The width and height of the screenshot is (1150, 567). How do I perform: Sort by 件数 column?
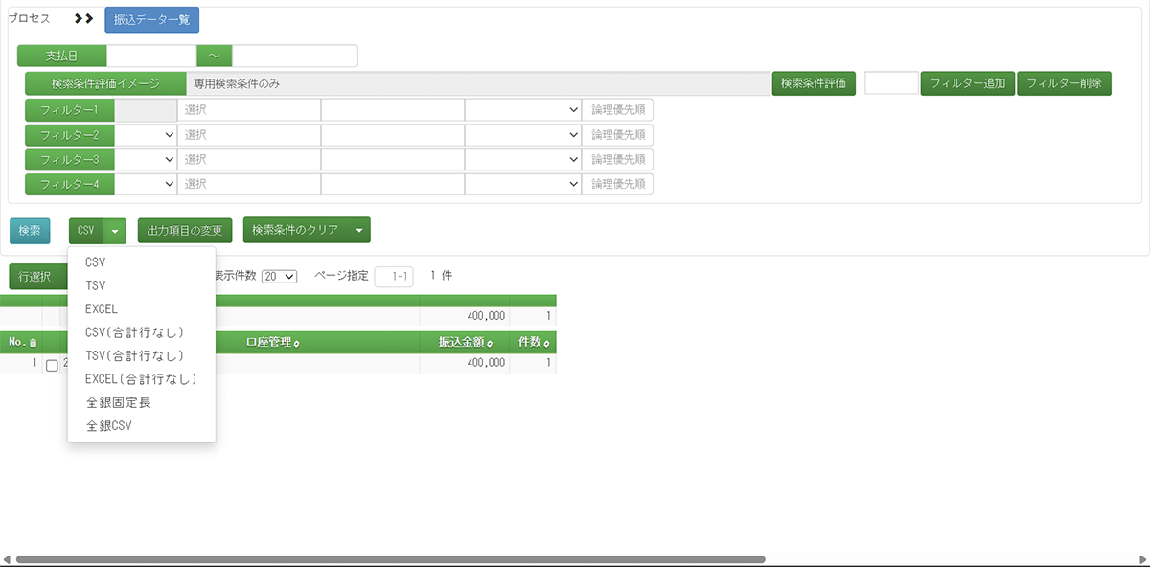coord(535,342)
